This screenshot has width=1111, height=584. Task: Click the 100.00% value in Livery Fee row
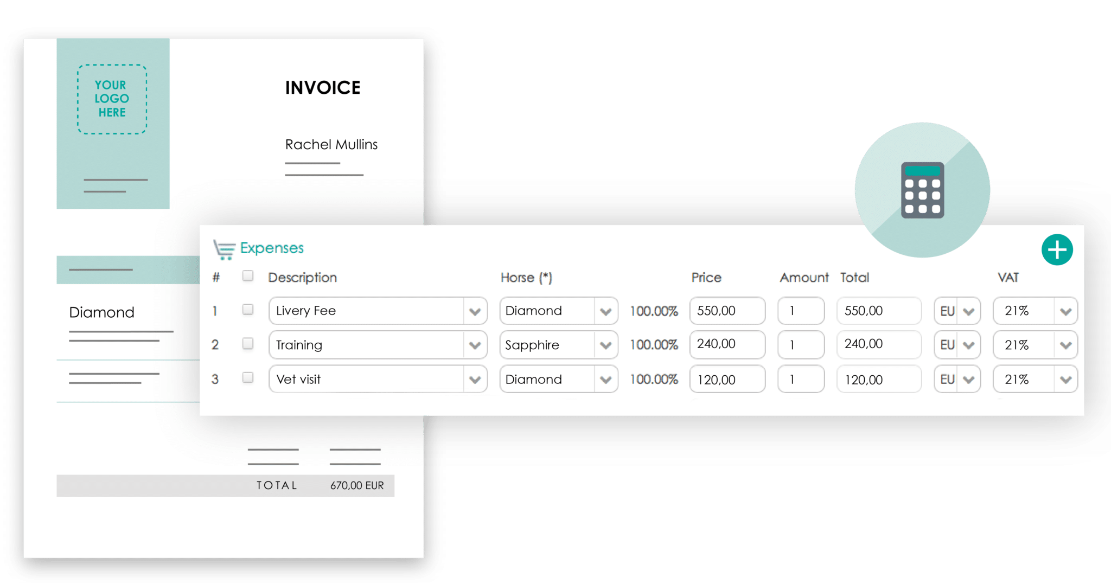pos(654,311)
